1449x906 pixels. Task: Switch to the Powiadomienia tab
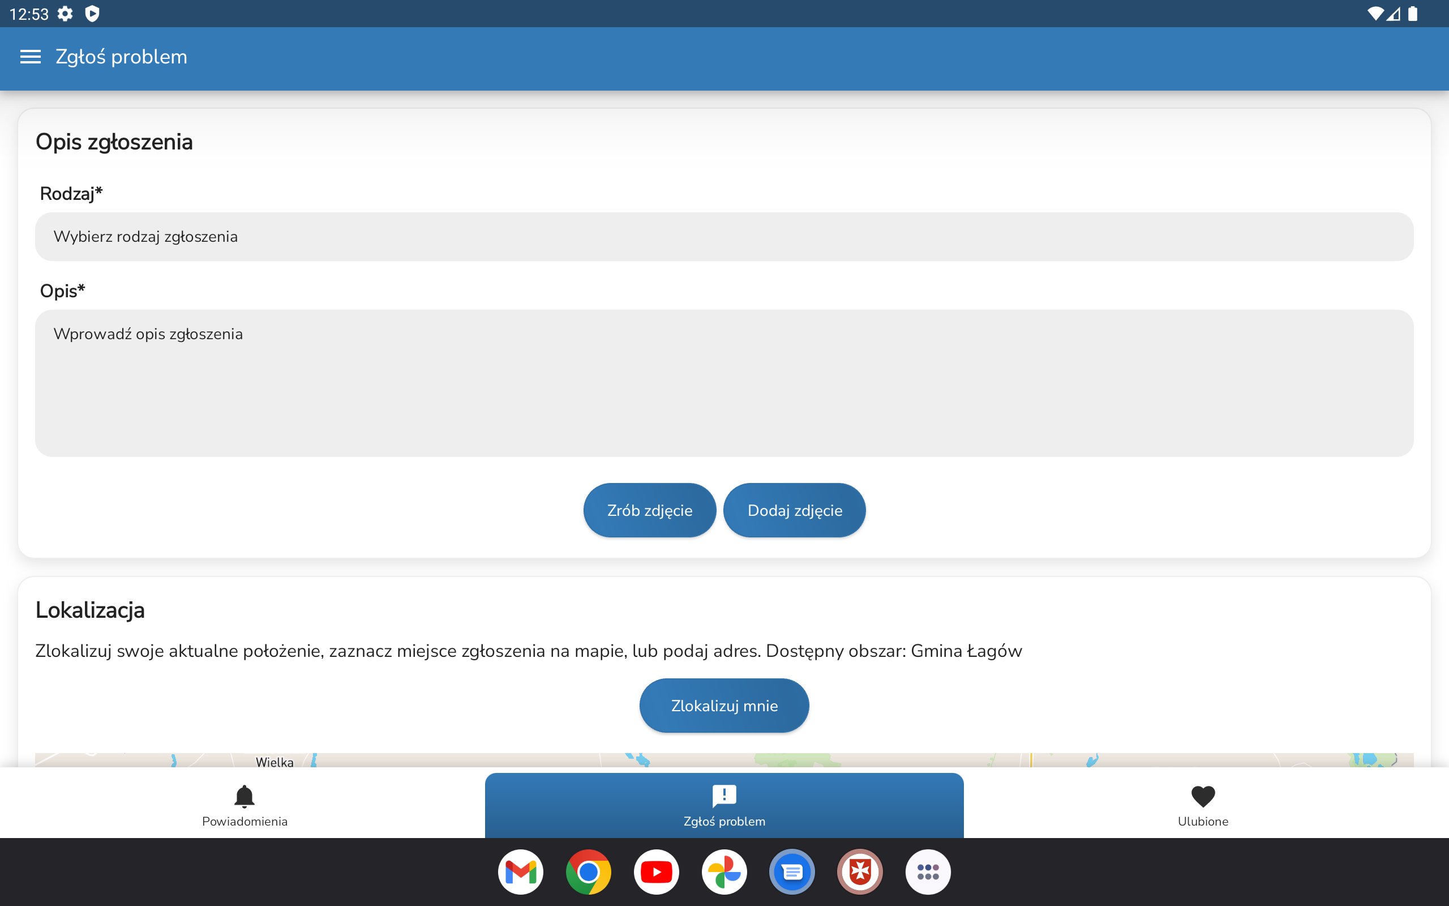click(x=245, y=820)
